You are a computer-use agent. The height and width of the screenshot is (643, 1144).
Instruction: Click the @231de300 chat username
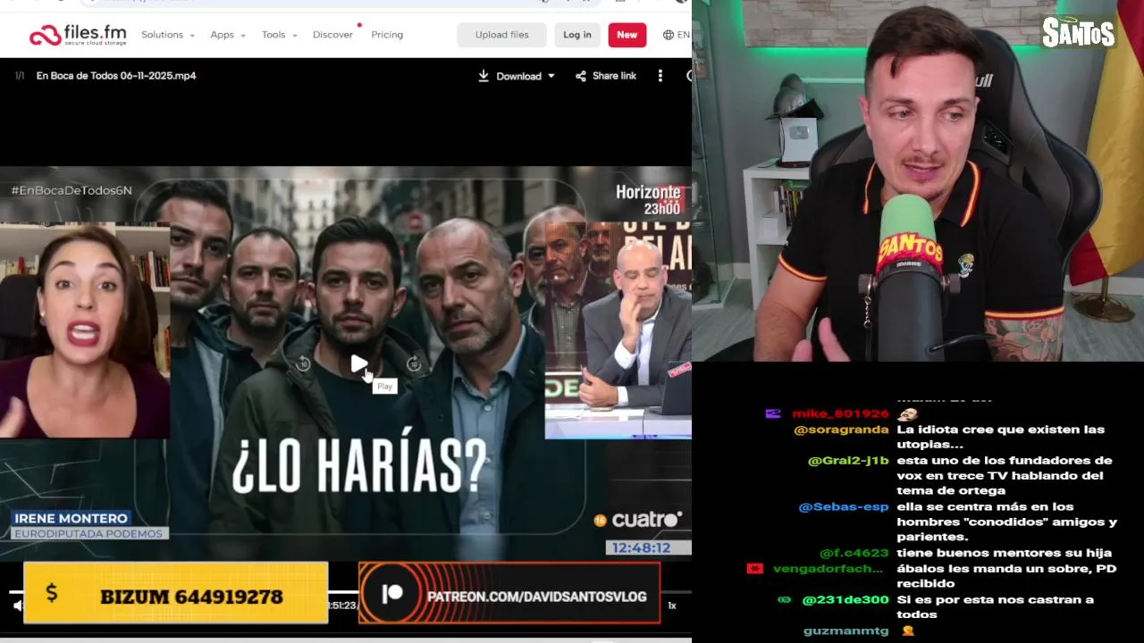coord(845,599)
